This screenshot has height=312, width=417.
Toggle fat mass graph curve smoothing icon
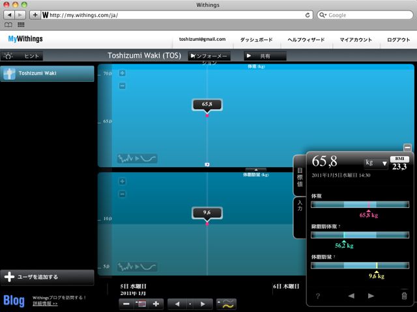137,266
